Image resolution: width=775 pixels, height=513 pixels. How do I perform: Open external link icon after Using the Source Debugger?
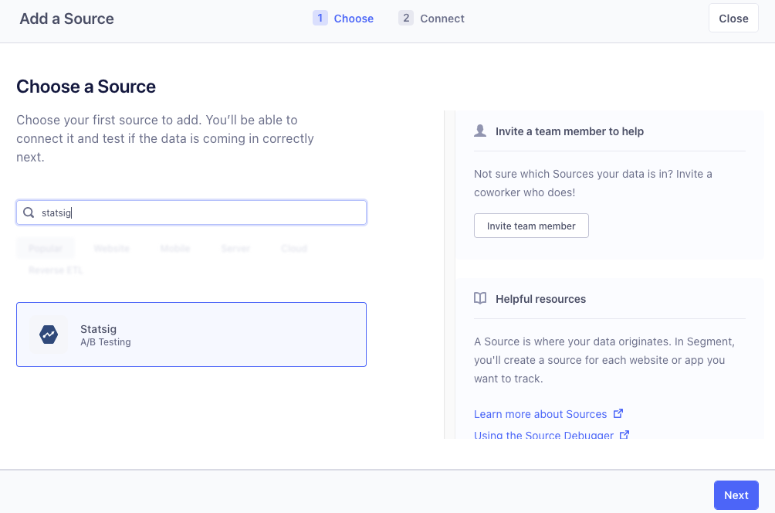624,435
